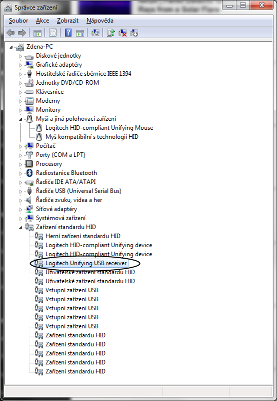Click the Update driver software icon
This screenshot has height=401, width=277.
click(x=110, y=33)
